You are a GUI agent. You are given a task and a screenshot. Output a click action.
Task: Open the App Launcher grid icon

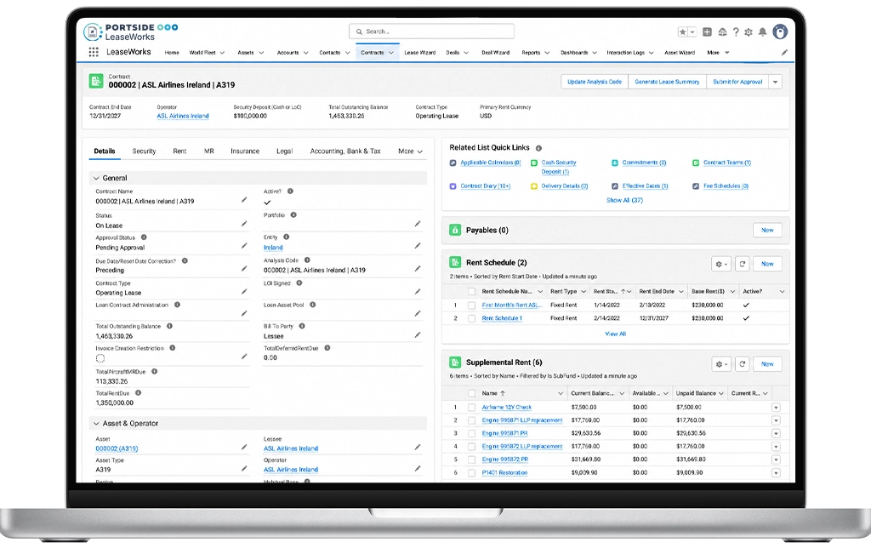pyautogui.click(x=94, y=52)
